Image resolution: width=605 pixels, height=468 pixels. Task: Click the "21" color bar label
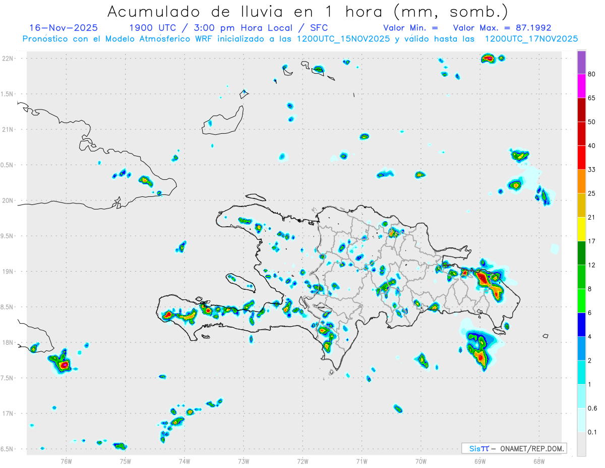[592, 218]
